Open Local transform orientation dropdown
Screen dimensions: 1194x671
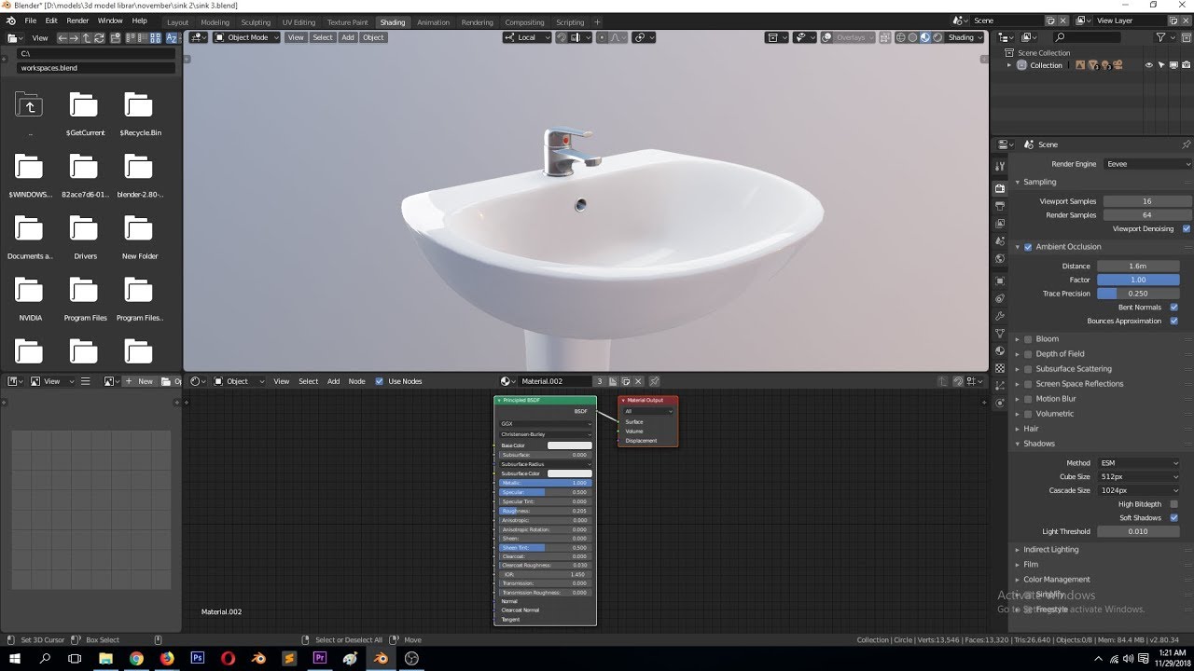tap(527, 37)
